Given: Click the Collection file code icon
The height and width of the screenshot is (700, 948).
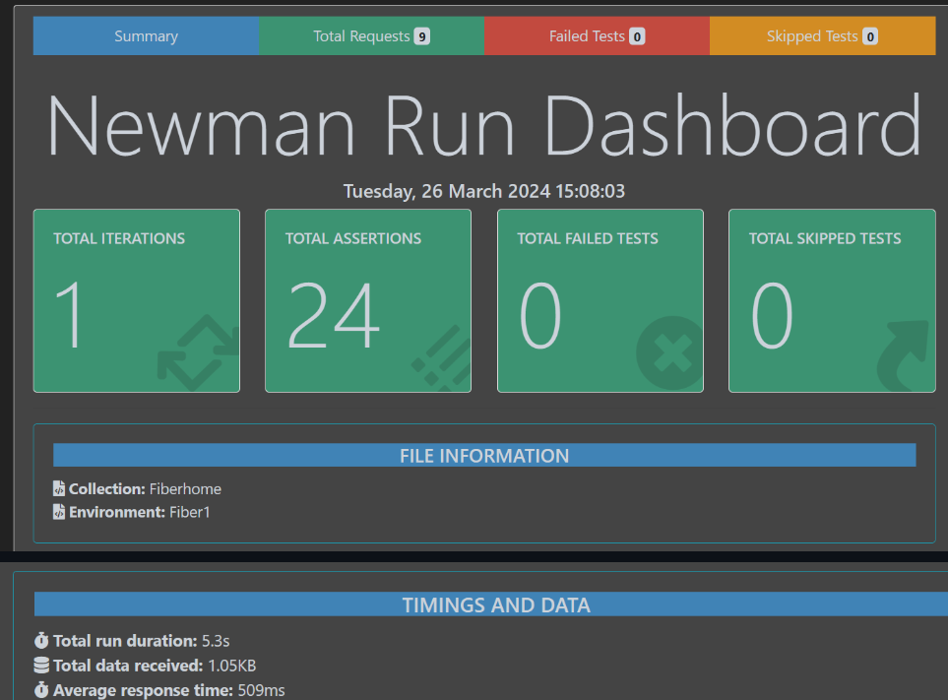Looking at the screenshot, I should pyautogui.click(x=59, y=489).
